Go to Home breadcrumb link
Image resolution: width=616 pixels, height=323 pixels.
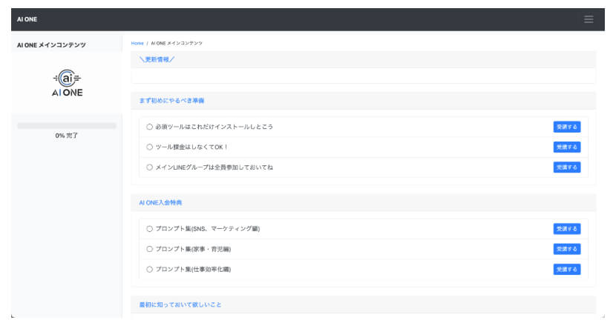137,43
